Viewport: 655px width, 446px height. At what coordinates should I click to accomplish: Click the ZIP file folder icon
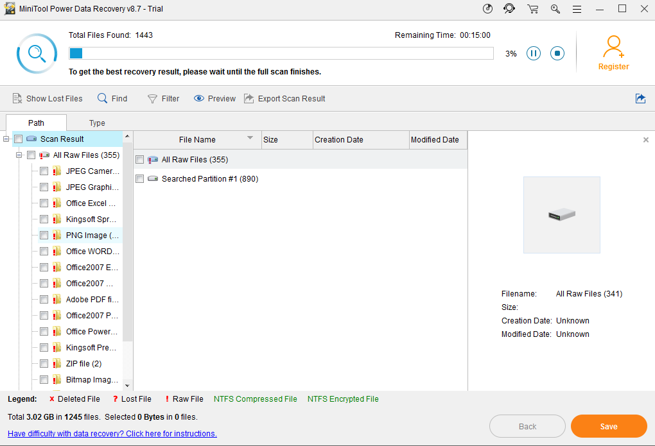pos(57,364)
